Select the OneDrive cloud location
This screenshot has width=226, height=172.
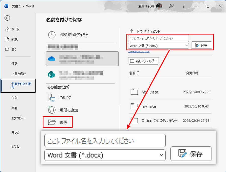click(x=82, y=59)
